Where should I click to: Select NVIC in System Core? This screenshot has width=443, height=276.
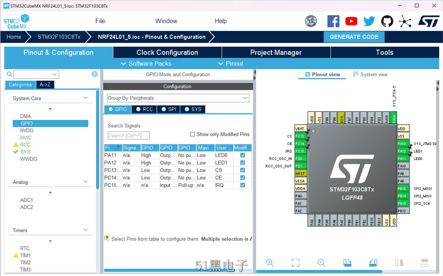click(26, 137)
